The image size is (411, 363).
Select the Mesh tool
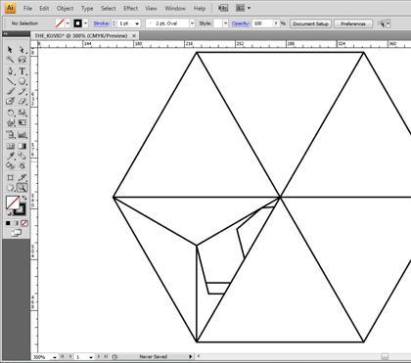click(x=10, y=146)
